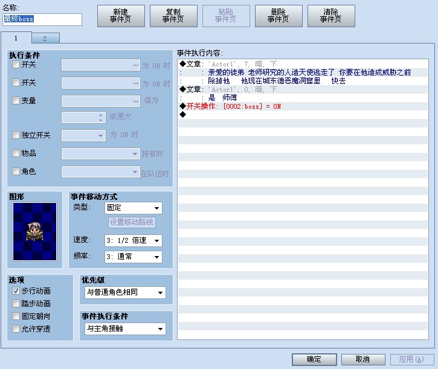Click the 复制事件页 button
The height and width of the screenshot is (369, 438).
[x=173, y=16]
